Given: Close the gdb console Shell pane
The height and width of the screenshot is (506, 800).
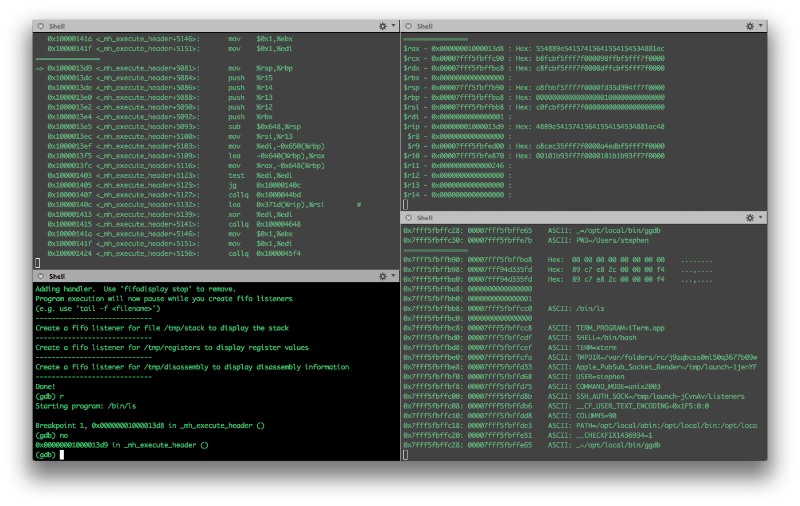Looking at the screenshot, I should click(41, 277).
